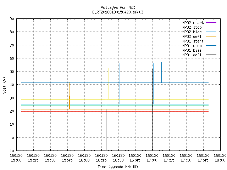The width and height of the screenshot is (227, 170).
Task: Click the 20 tick label on y-axis
Action: [12, 111]
